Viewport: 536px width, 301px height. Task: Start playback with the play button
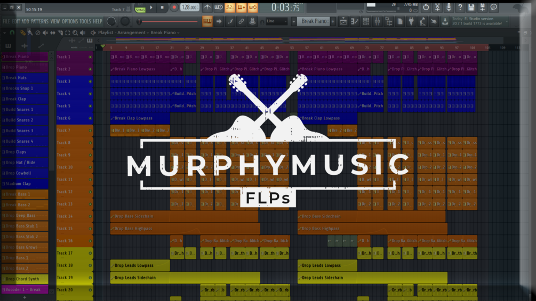[151, 7]
